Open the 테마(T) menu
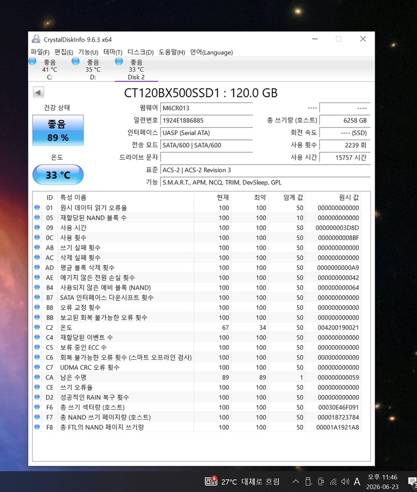 113,52
